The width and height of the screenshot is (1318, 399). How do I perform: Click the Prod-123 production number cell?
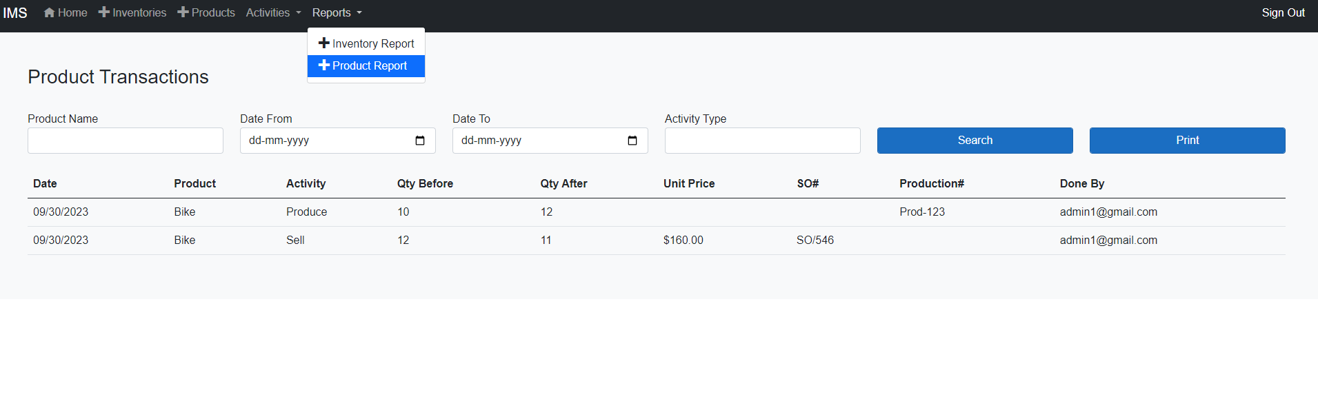pos(921,212)
